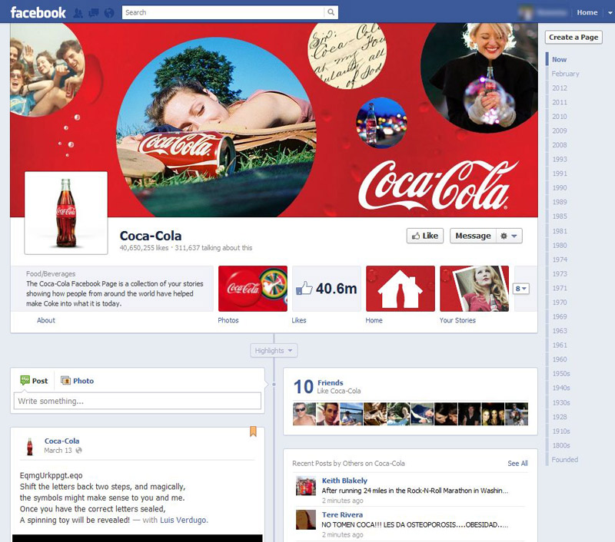615x542 pixels.
Task: Click the Coca-Cola post author name
Action: tap(61, 441)
